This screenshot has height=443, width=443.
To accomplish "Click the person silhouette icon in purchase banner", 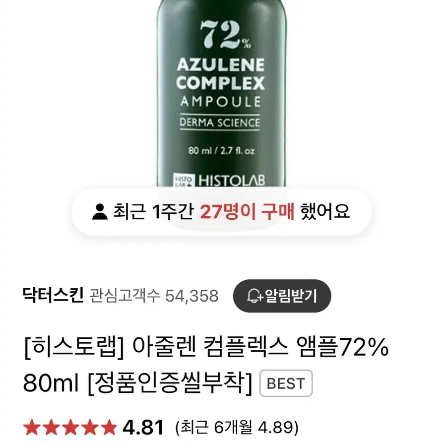I will click(100, 212).
